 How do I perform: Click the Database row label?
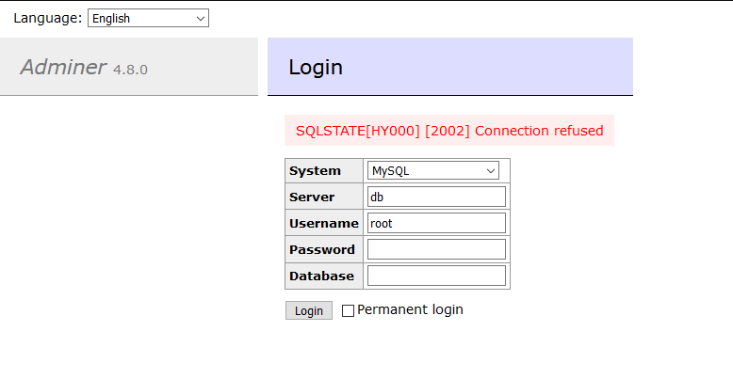click(x=321, y=276)
